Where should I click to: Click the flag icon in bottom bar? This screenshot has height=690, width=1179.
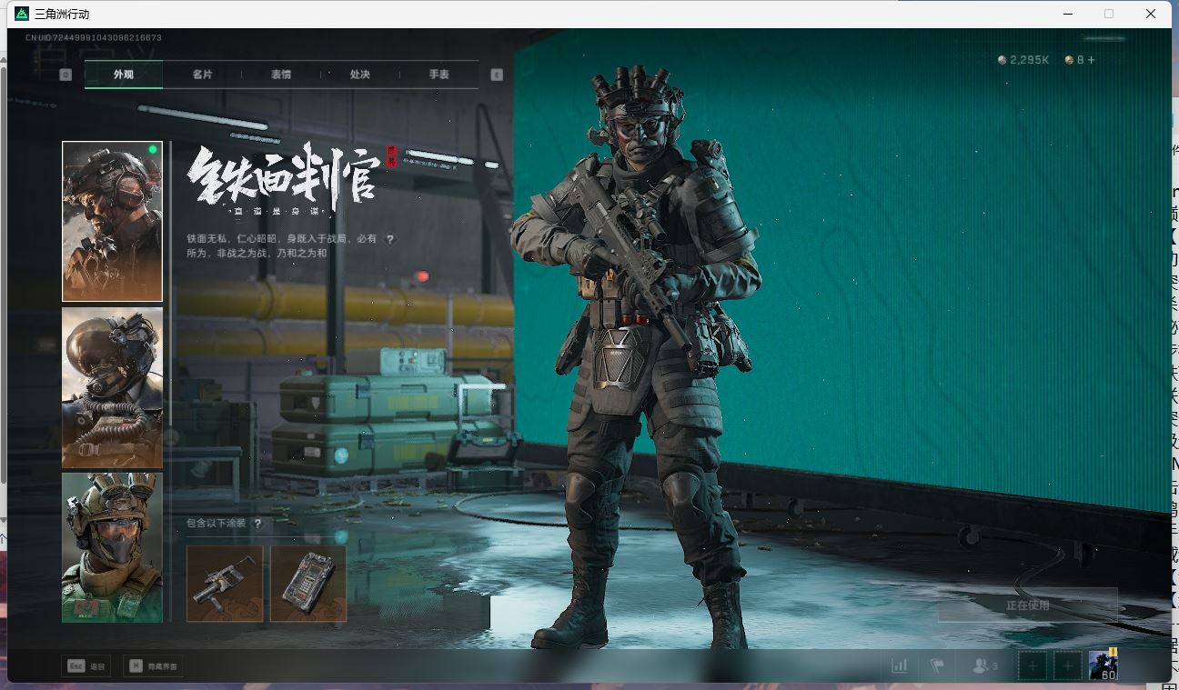click(x=937, y=665)
